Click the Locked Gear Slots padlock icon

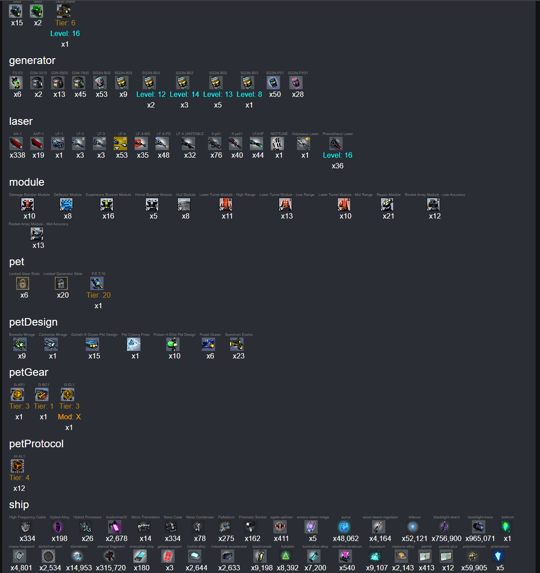[23, 283]
